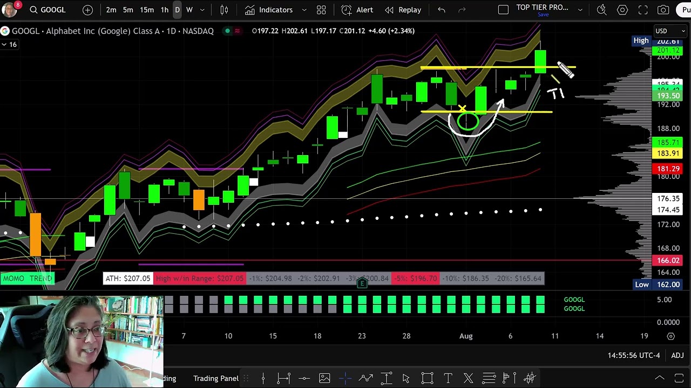Click the Low 162.00 price label
Screen dimensions: 691x388
[x=658, y=285]
